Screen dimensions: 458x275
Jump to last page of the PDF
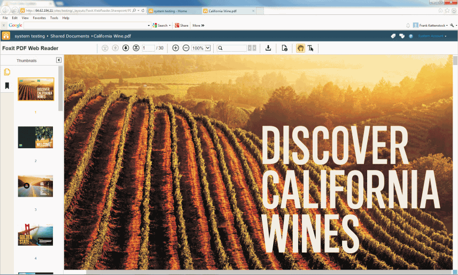(x=136, y=48)
